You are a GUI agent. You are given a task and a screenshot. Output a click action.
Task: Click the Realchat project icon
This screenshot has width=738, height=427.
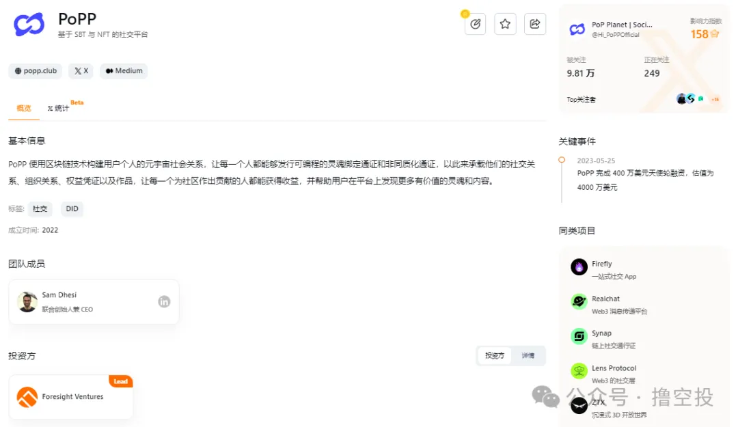pos(579,302)
